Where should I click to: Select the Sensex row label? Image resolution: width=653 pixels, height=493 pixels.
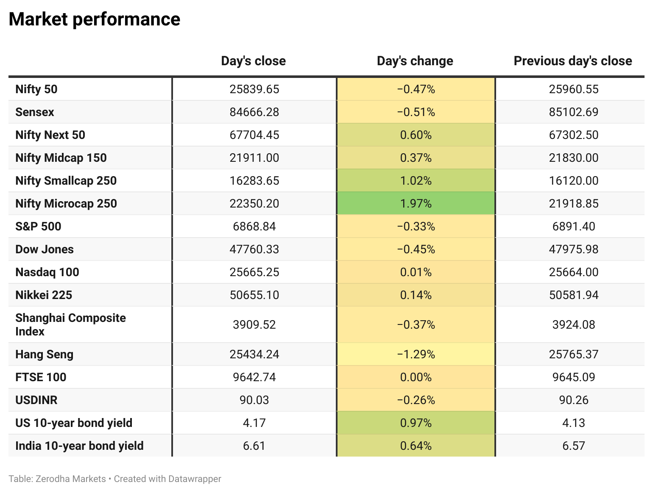pyautogui.click(x=35, y=112)
